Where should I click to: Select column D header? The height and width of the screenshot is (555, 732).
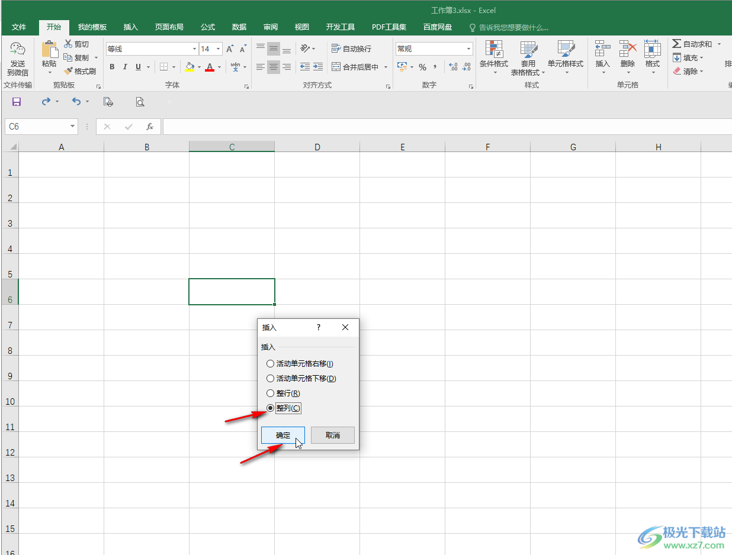click(x=317, y=147)
